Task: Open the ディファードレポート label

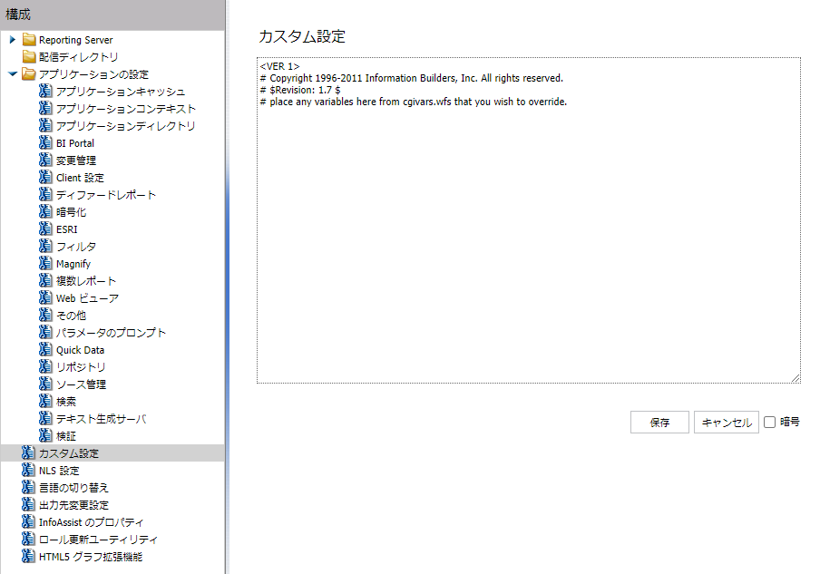Action: click(x=106, y=195)
